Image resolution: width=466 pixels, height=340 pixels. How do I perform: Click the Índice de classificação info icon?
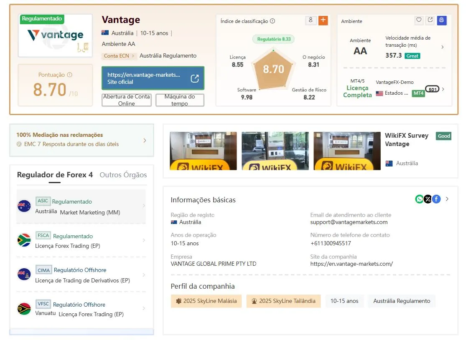point(272,21)
